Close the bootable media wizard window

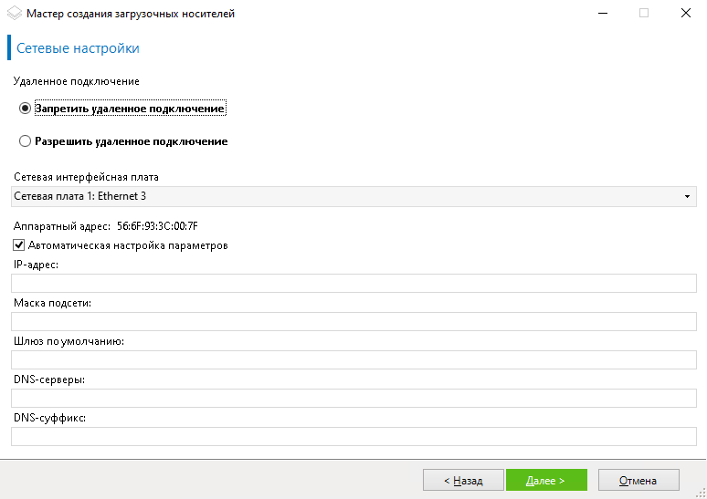(x=686, y=13)
